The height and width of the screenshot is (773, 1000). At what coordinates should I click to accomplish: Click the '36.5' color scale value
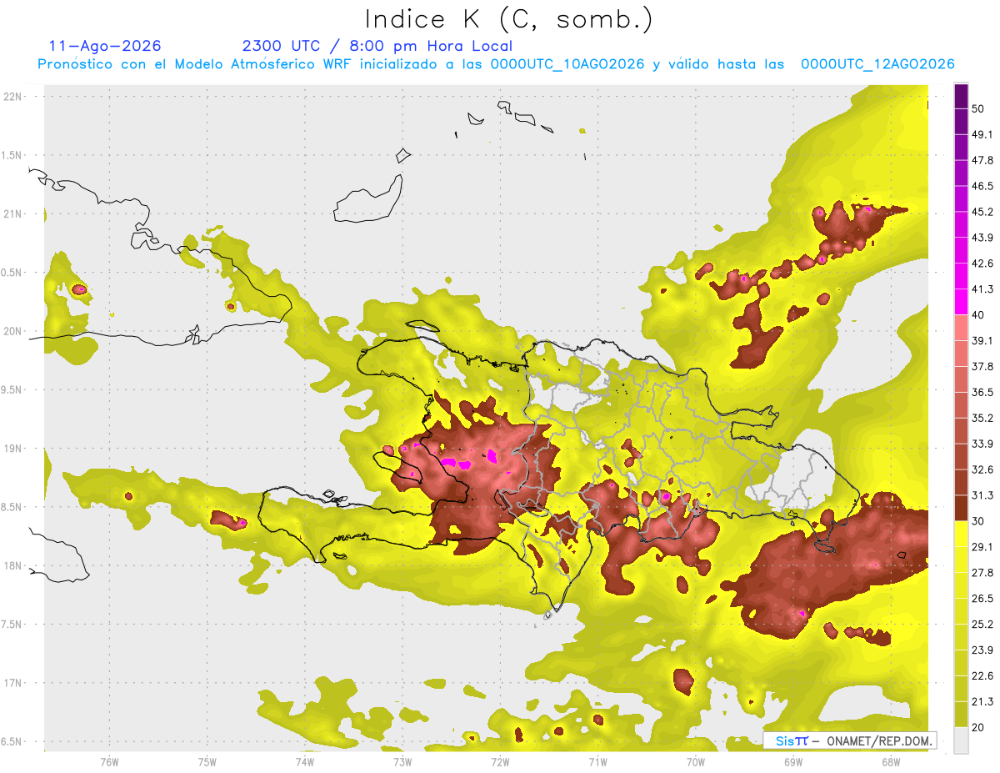pyautogui.click(x=982, y=392)
